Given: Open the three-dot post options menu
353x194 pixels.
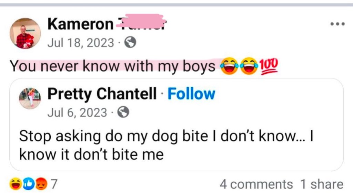Looking at the screenshot, I should (337, 24).
